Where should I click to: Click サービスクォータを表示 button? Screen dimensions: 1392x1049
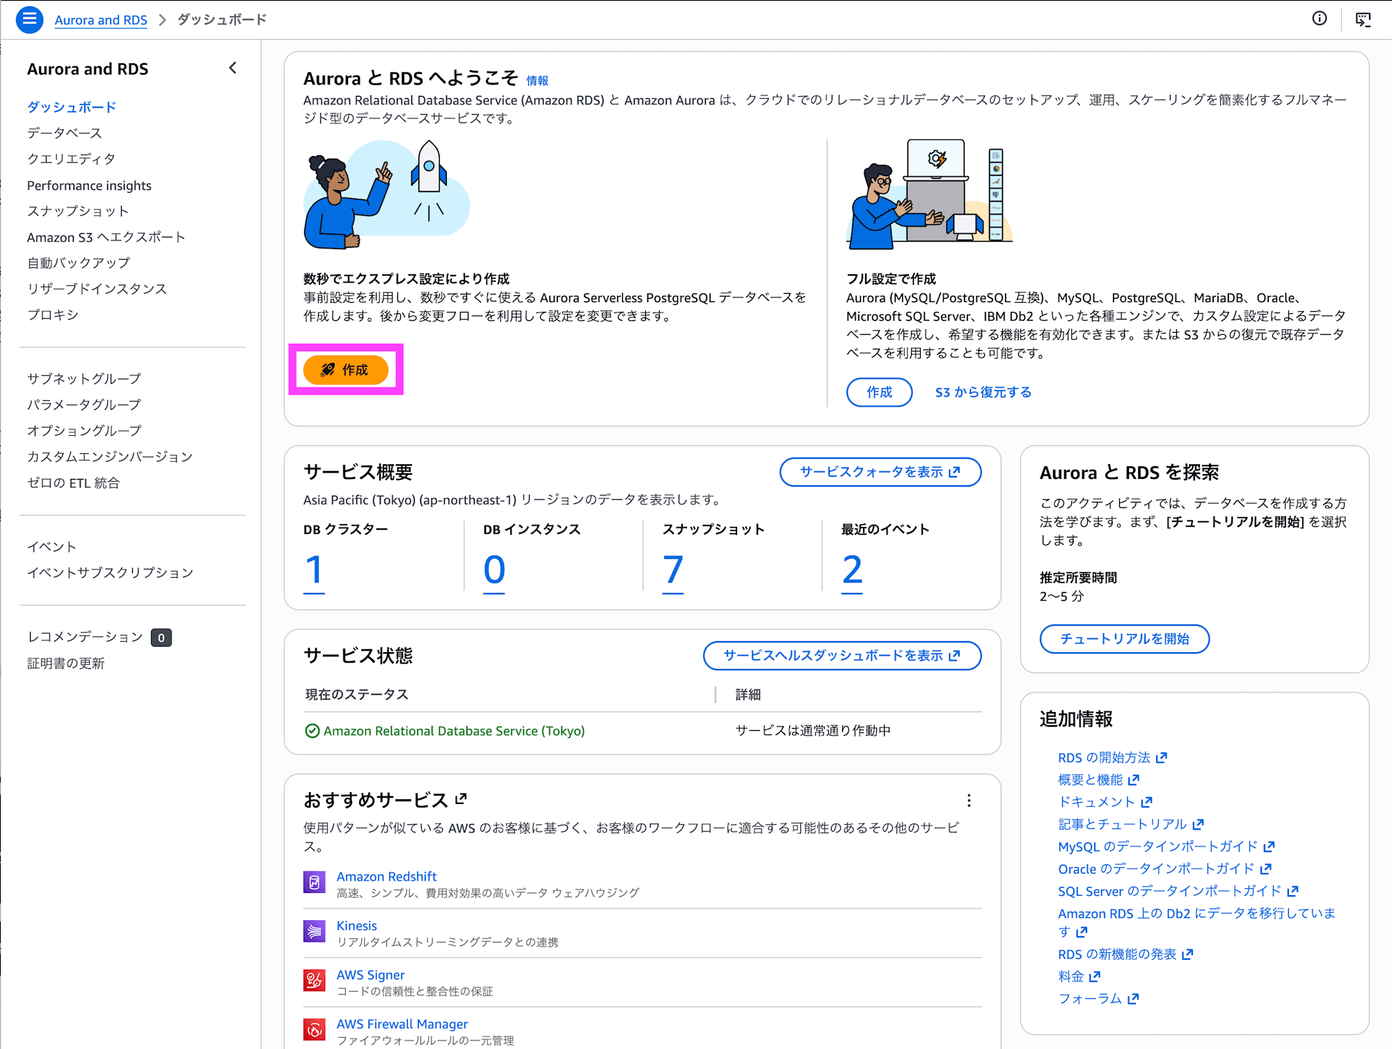[x=880, y=472]
